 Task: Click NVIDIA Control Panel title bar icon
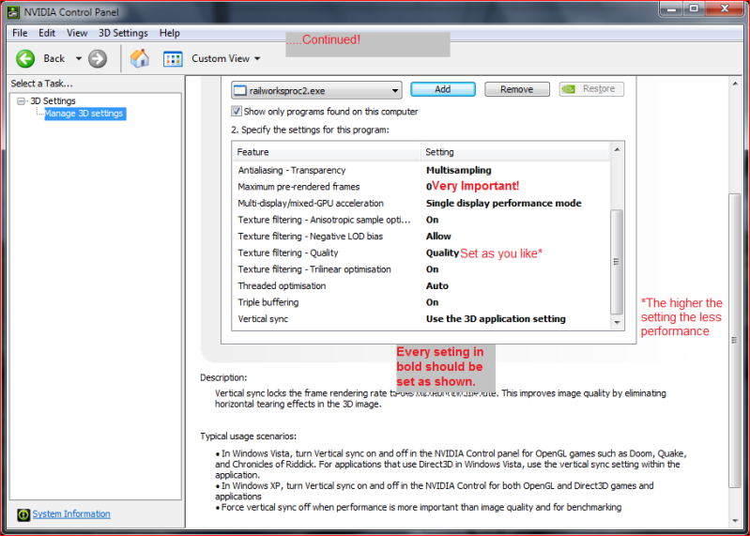13,12
